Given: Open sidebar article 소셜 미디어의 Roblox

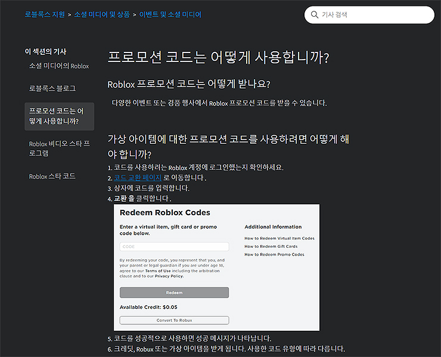Looking at the screenshot, I should [x=59, y=66].
